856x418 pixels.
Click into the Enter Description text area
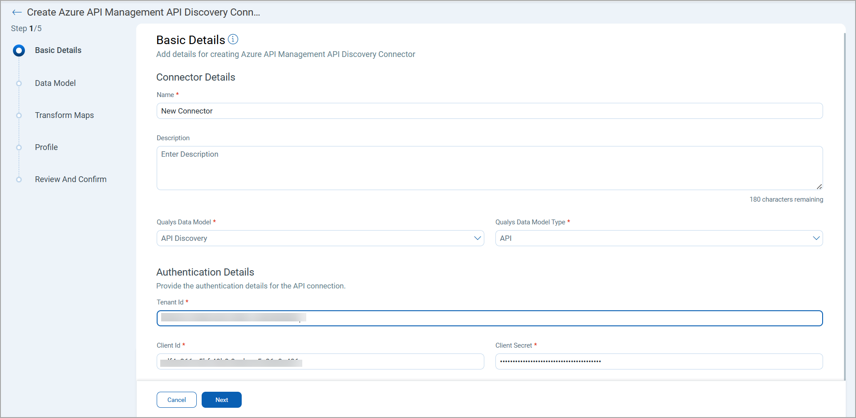489,168
